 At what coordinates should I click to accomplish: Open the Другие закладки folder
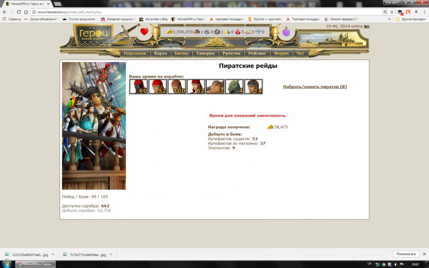pyautogui.click(x=411, y=19)
